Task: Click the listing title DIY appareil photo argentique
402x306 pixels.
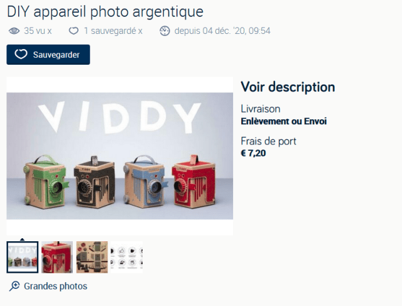Action: tap(105, 12)
